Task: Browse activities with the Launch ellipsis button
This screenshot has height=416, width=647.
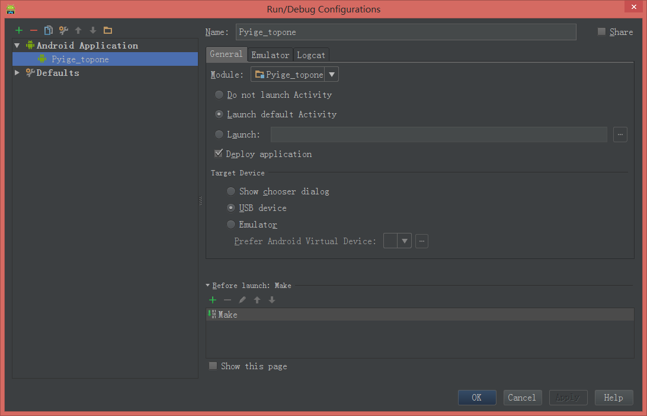Action: [620, 135]
